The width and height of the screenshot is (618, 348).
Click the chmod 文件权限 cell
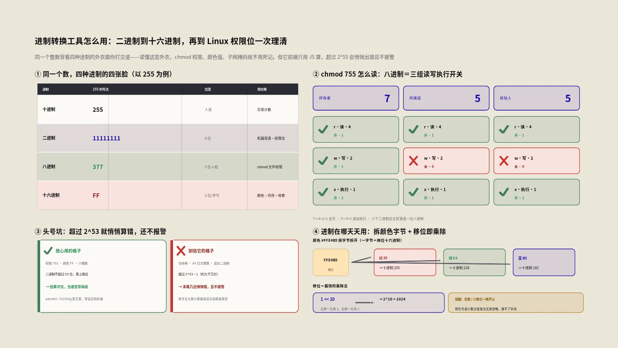[270, 167]
